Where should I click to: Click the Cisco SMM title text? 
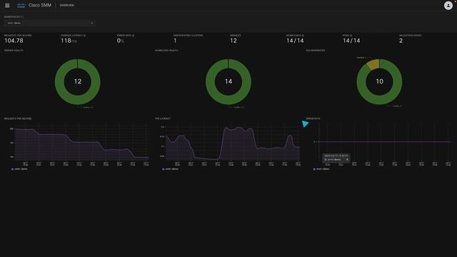coord(40,5)
